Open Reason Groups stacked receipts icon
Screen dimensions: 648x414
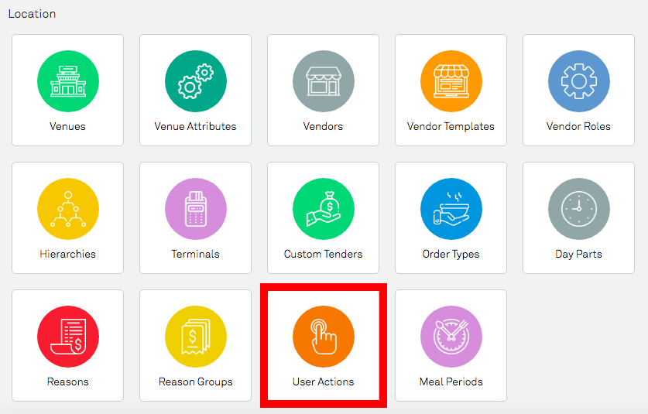[195, 337]
